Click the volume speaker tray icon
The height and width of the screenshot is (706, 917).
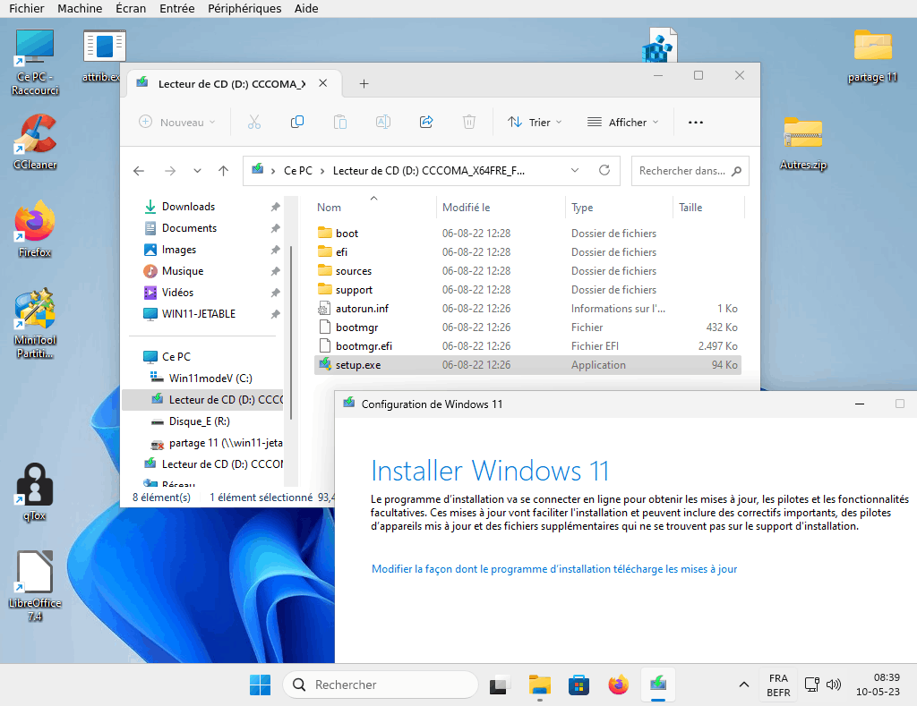pyautogui.click(x=834, y=685)
